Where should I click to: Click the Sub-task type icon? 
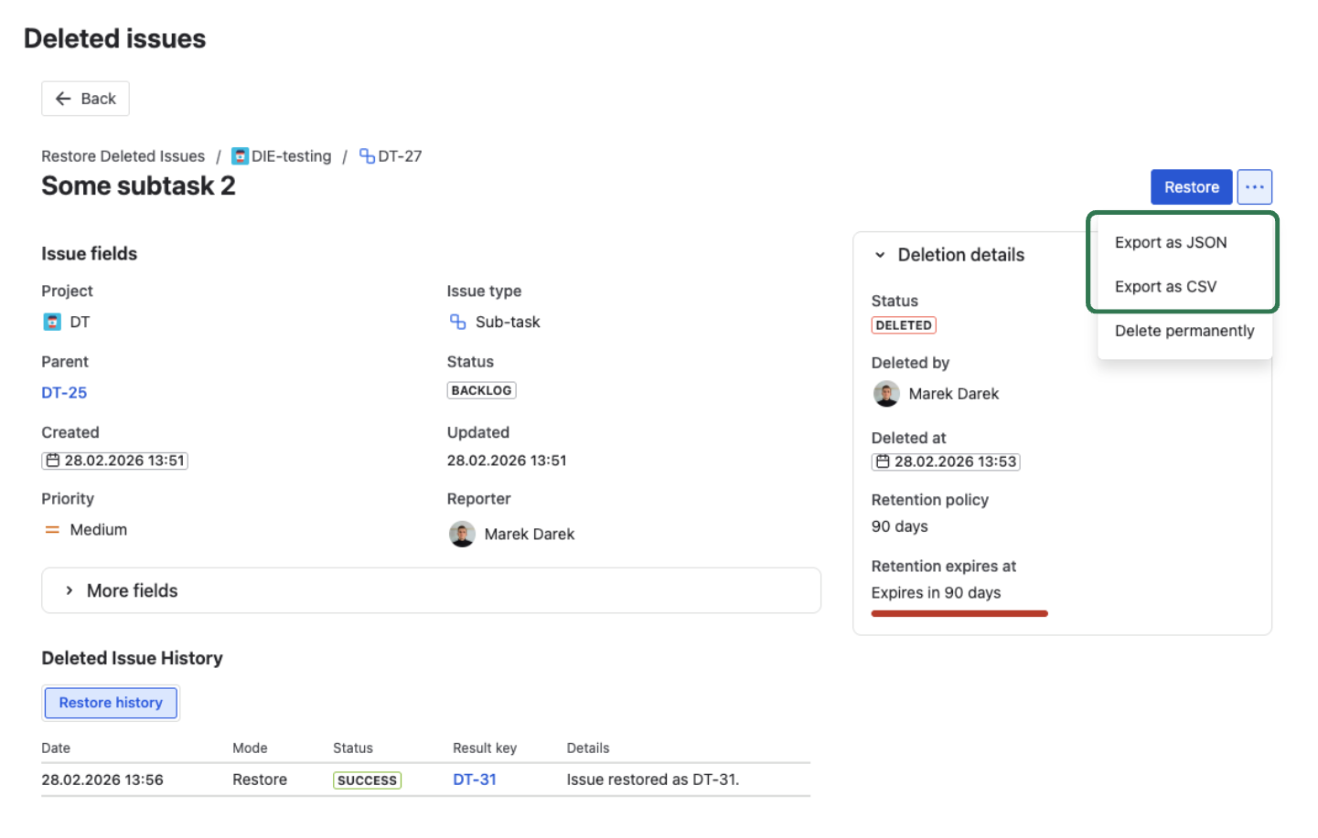click(x=456, y=322)
